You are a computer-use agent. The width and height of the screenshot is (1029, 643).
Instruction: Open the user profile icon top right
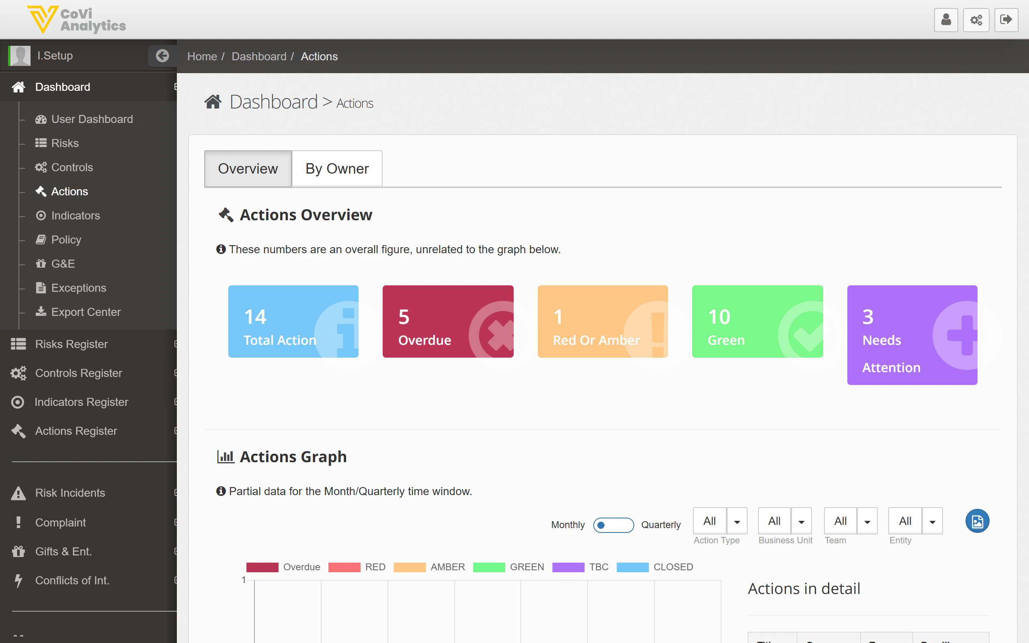tap(946, 20)
